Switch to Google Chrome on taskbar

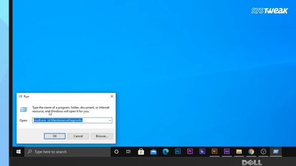[x=251, y=152]
